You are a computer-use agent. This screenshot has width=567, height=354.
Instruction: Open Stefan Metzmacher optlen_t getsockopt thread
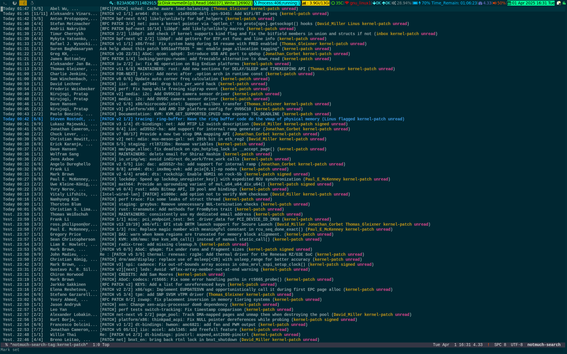206,24
